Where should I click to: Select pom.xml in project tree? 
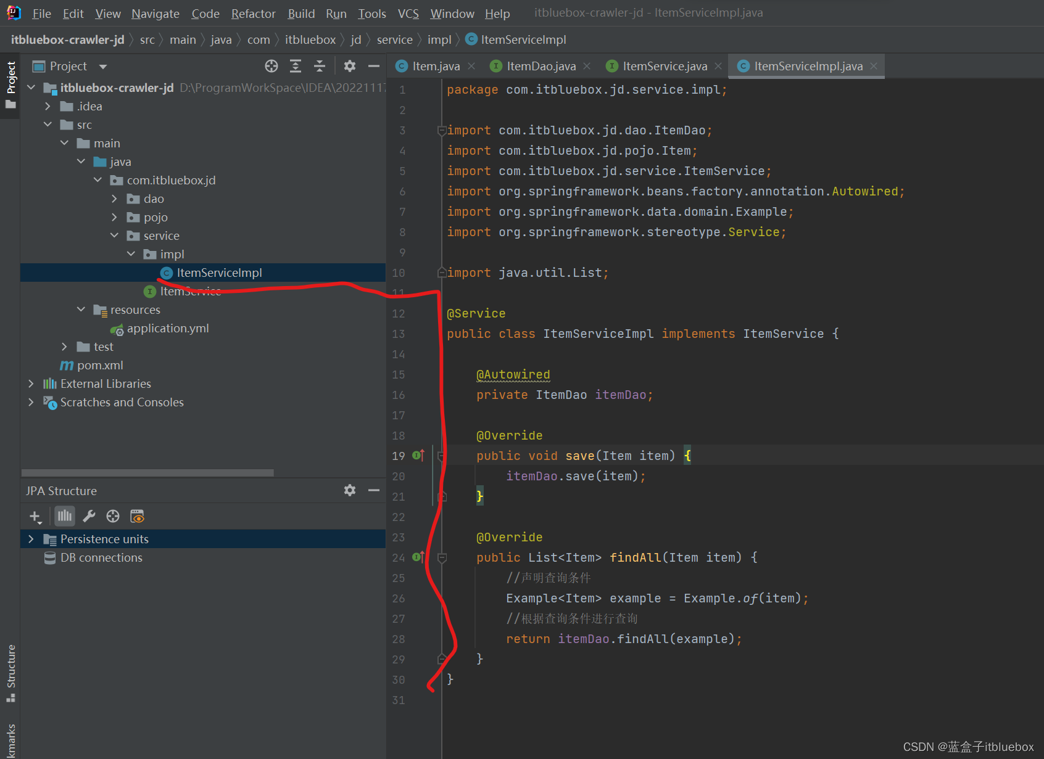pyautogui.click(x=100, y=365)
